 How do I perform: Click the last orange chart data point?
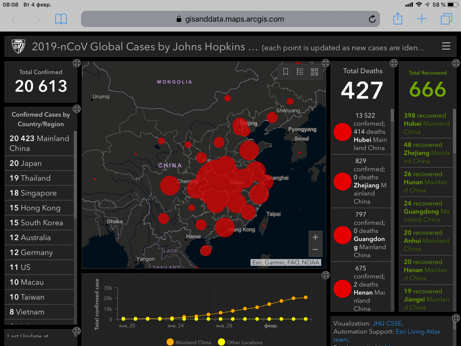[306, 297]
